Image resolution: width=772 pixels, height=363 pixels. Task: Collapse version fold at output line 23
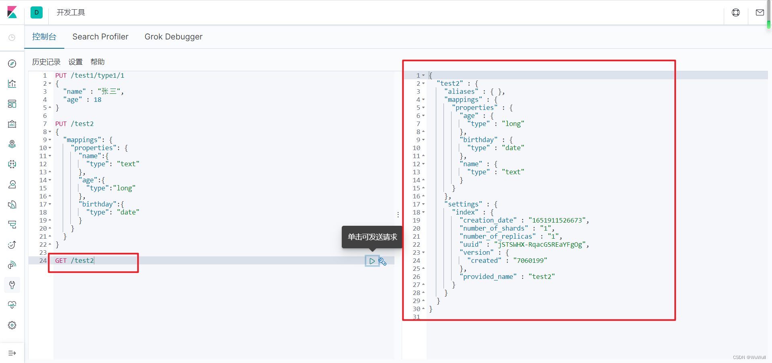(423, 253)
